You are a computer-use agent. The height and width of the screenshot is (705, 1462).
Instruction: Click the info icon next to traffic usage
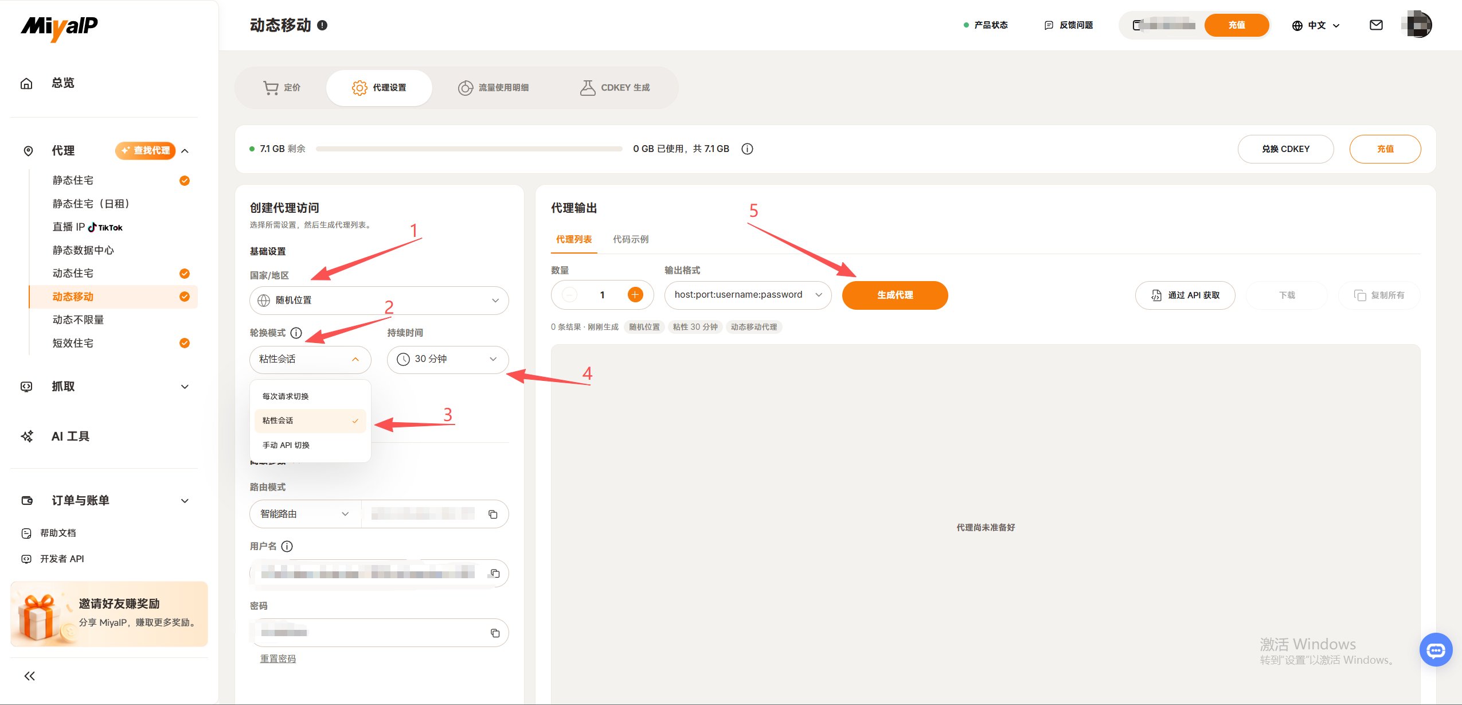747,149
